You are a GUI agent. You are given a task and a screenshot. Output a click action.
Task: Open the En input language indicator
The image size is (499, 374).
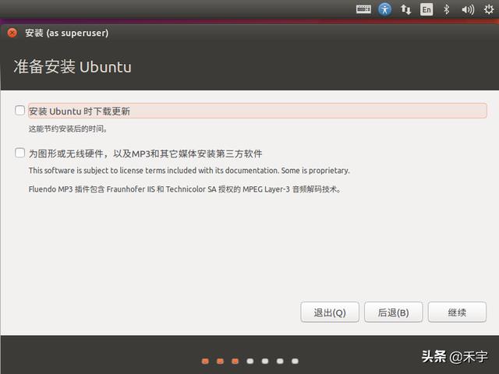(x=426, y=9)
